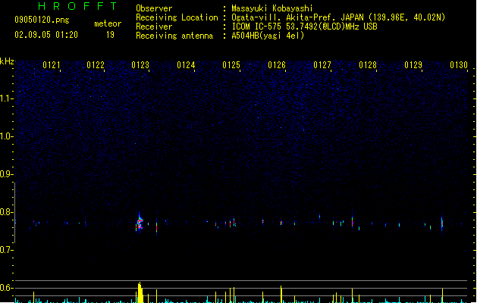Click the antenna A504HB(yagi 4el) text

click(x=268, y=36)
